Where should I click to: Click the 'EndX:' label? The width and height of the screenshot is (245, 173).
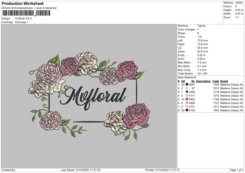pos(181,55)
